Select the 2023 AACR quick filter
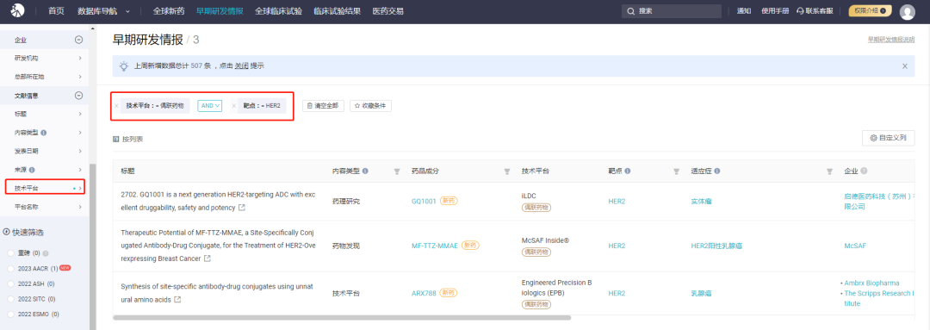This screenshot has width=930, height=330. pyautogui.click(x=10, y=269)
